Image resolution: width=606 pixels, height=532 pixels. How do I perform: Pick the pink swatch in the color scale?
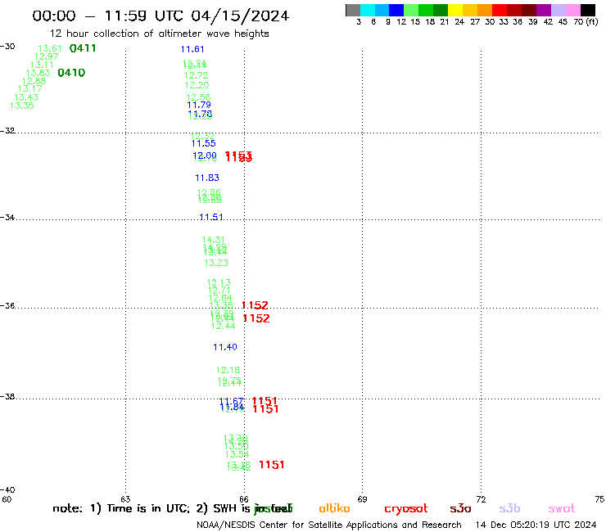pos(573,10)
